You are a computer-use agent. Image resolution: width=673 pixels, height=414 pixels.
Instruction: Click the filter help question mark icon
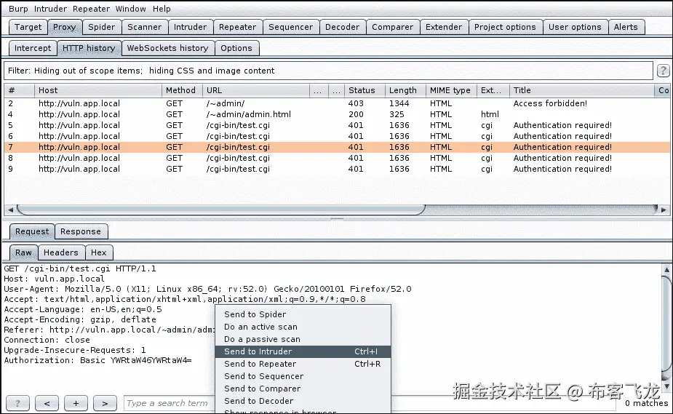point(663,71)
